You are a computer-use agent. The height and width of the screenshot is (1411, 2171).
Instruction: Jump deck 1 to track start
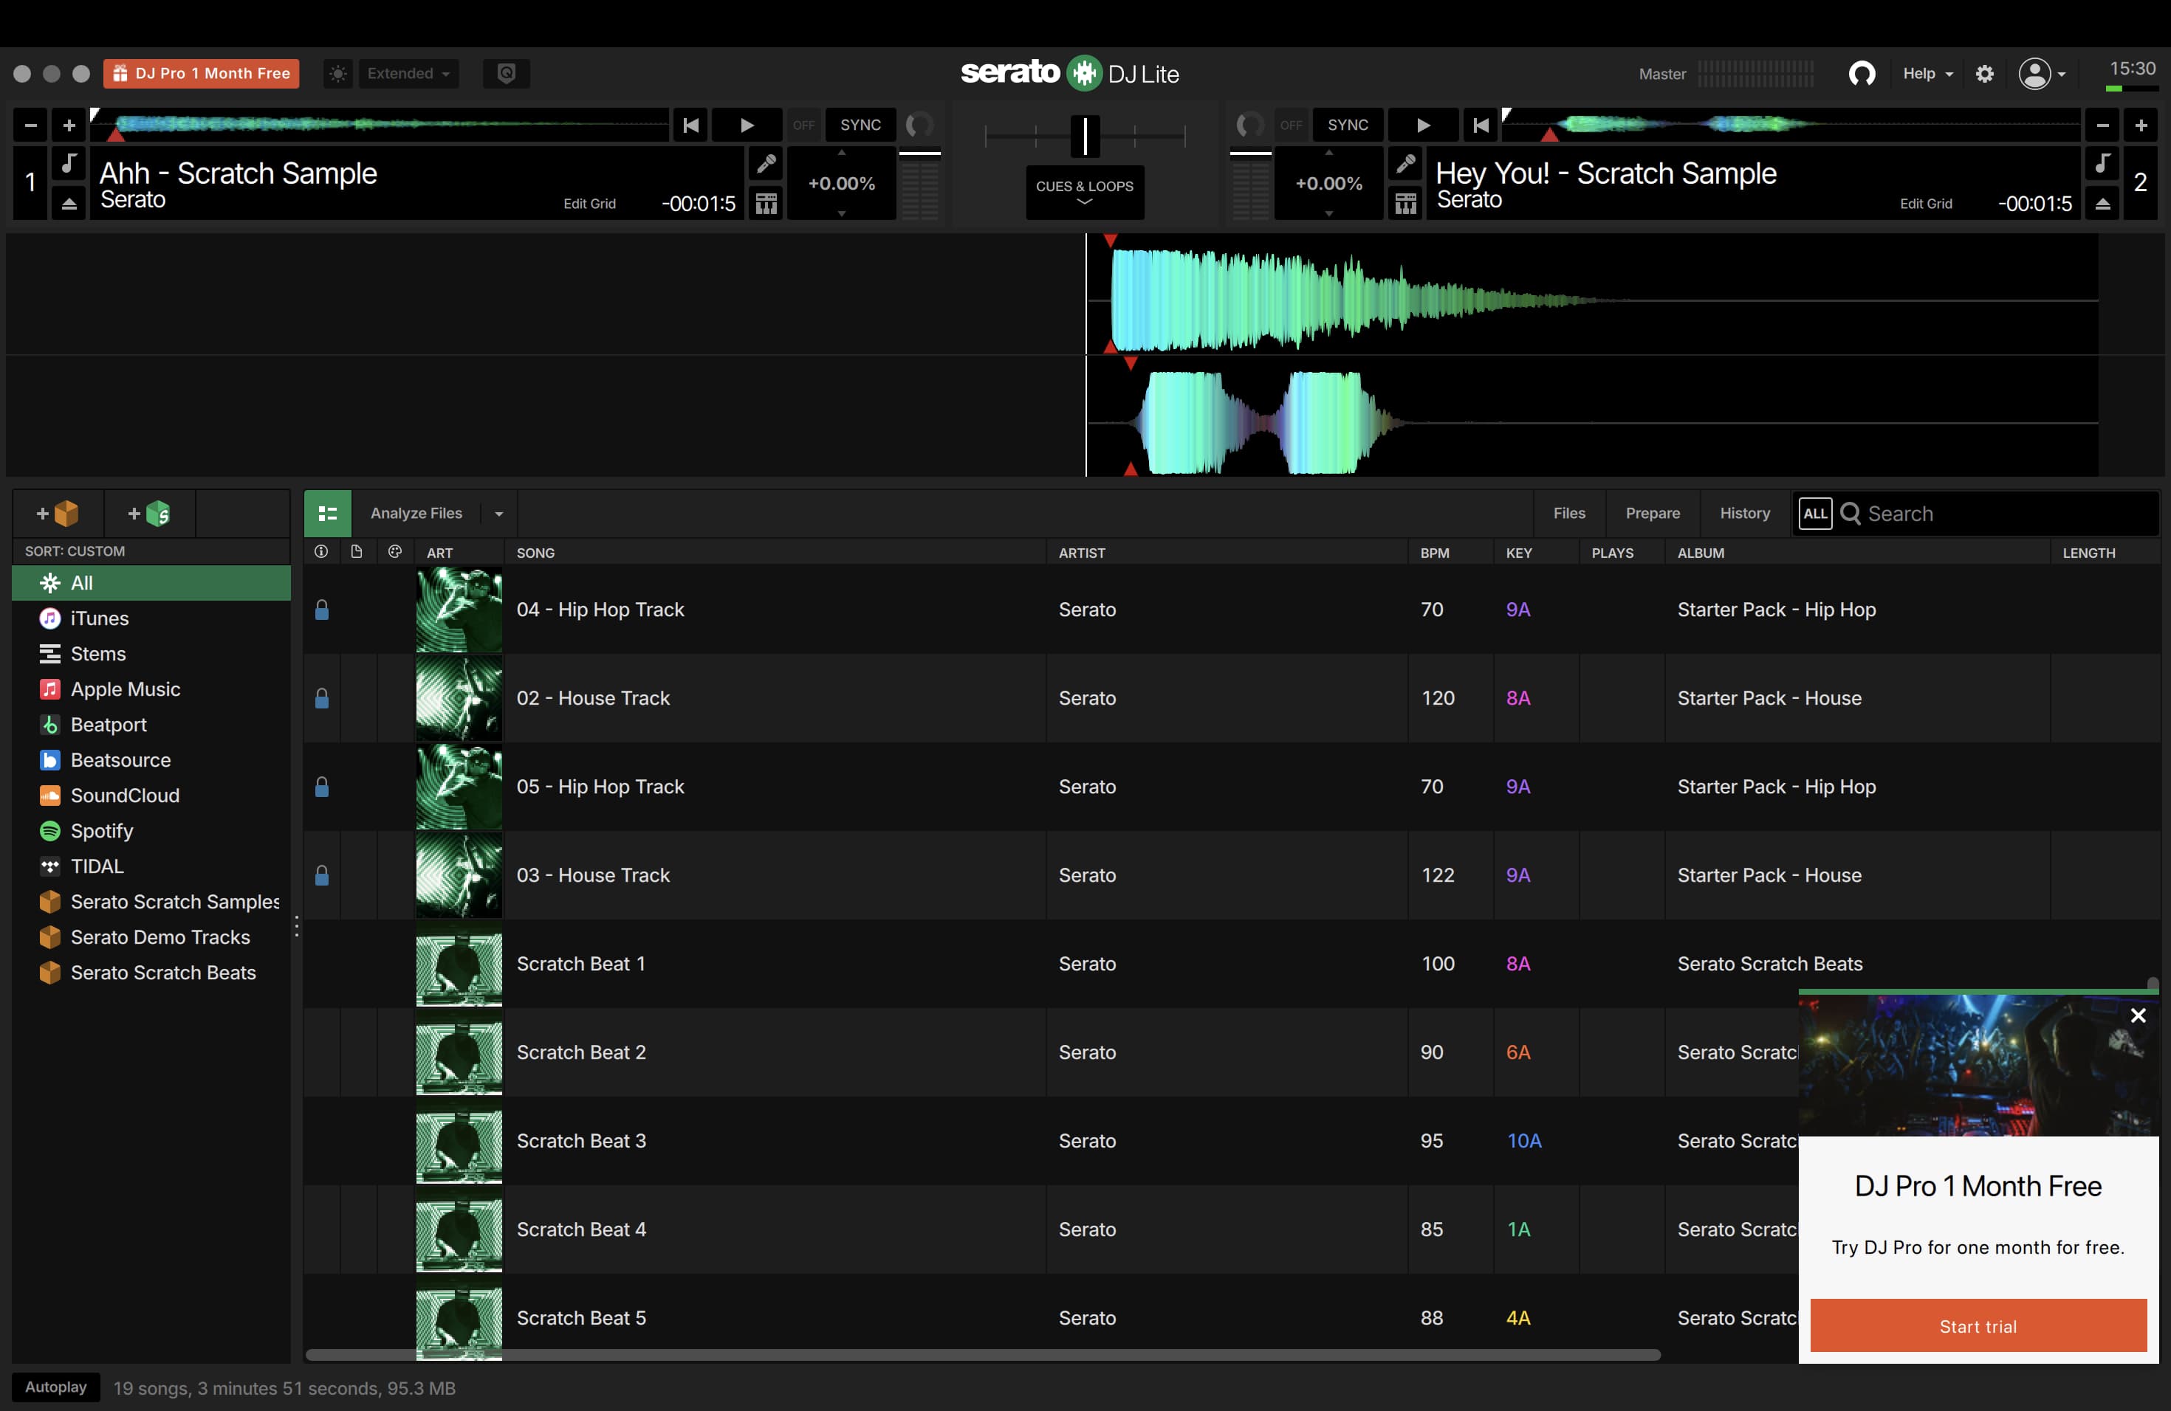pos(690,125)
